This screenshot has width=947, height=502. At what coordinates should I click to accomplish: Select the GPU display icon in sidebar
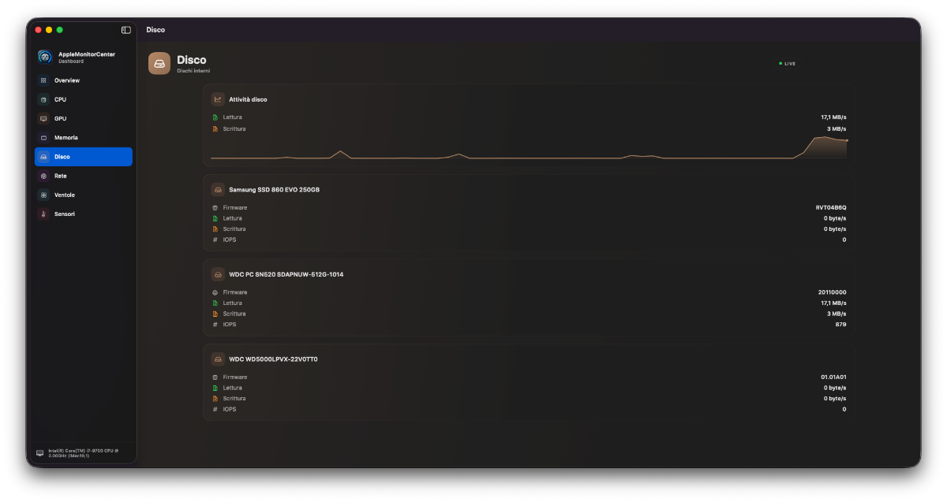coord(43,118)
